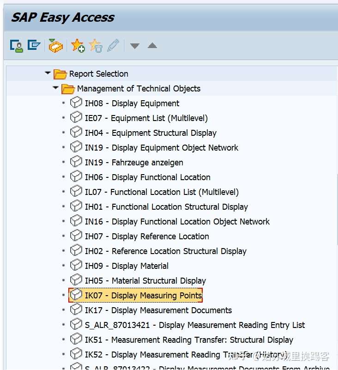The height and width of the screenshot is (370, 338).
Task: Select IL07 - Functional Location List (Multilevel)
Action: tap(162, 192)
